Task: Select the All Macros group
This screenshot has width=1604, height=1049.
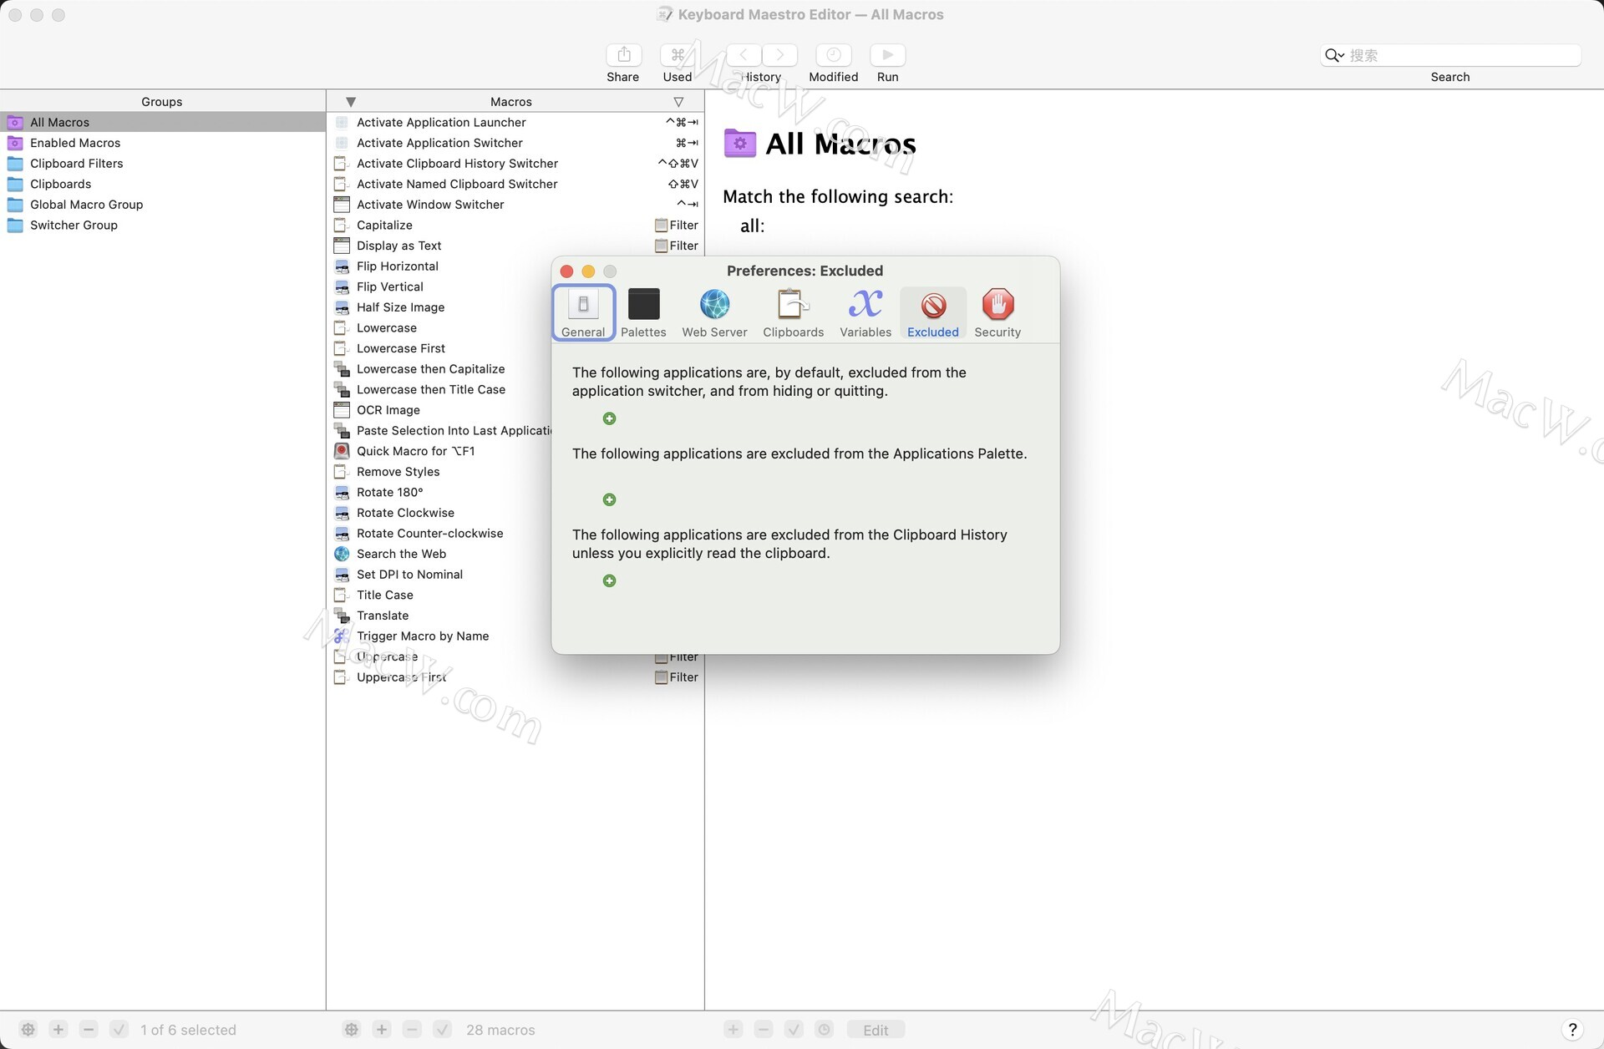Action: tap(163, 122)
